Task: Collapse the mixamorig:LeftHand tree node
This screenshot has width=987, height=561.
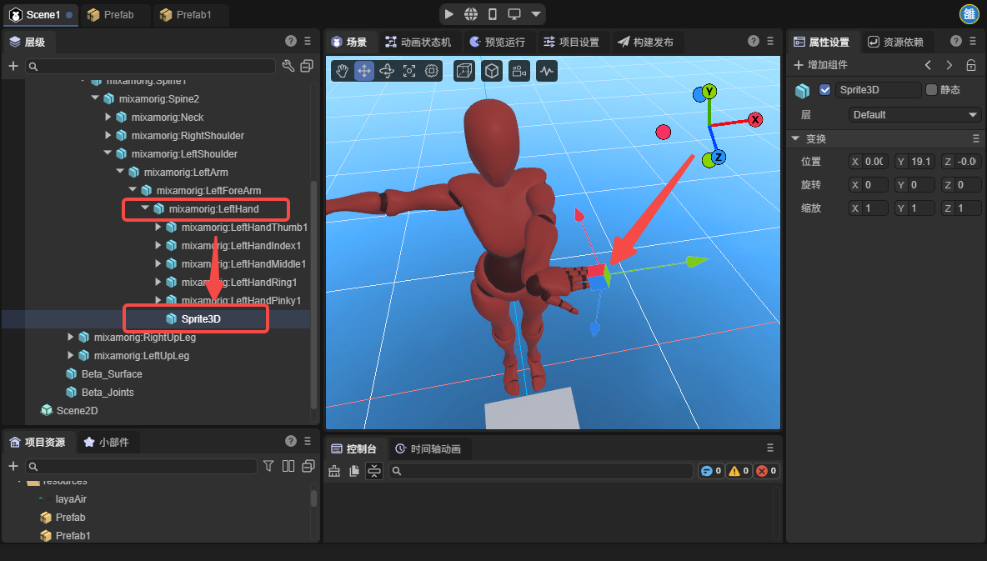Action: pos(146,208)
